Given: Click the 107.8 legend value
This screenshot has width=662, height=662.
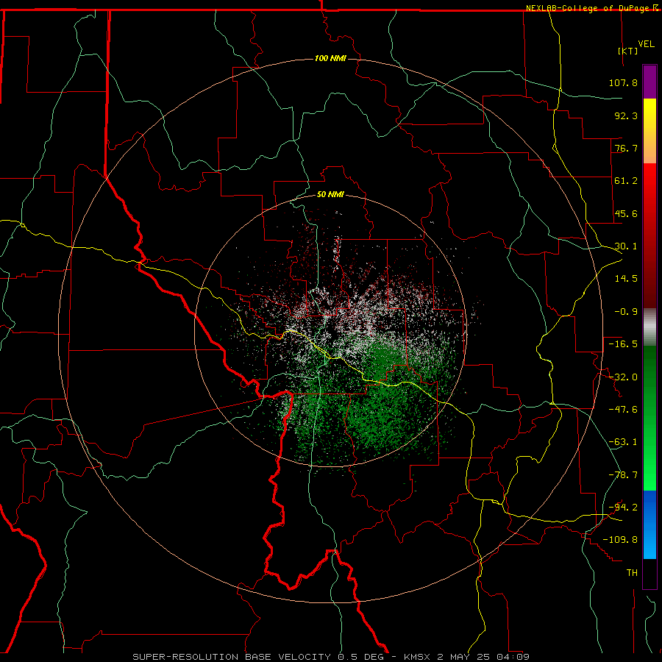Looking at the screenshot, I should [x=623, y=82].
